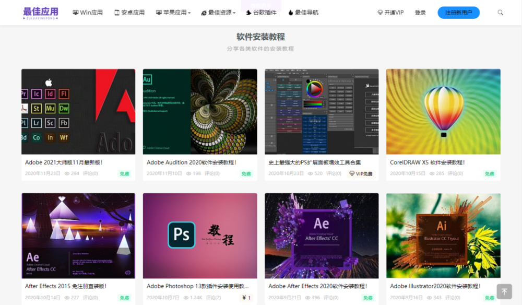Select the Illustrator CC Tryout thumbnail
Image resolution: width=522 pixels, height=305 pixels.
pos(443,236)
